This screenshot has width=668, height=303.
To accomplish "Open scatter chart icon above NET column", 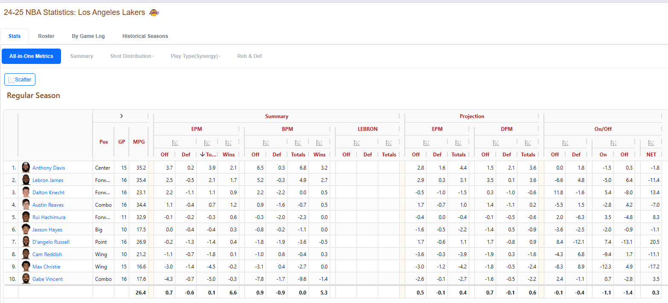I will tap(651, 143).
